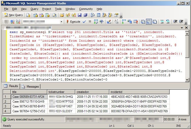Open the active documents list arrow
Image resolution: width=191 pixels, height=129 pixels.
click(182, 28)
